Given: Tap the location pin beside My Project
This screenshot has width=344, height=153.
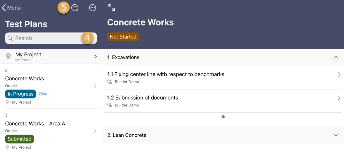Looking at the screenshot, I should pos(8,56).
